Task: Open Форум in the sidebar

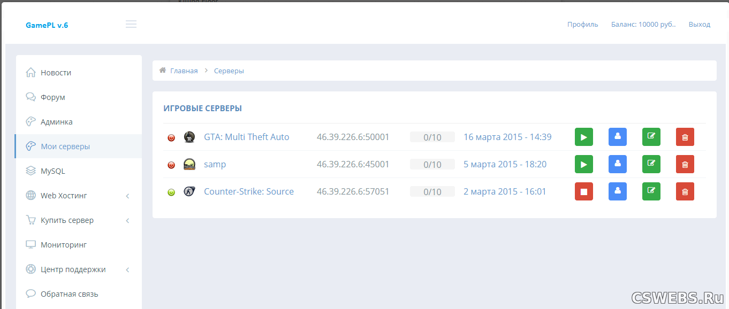Action: 79,97
